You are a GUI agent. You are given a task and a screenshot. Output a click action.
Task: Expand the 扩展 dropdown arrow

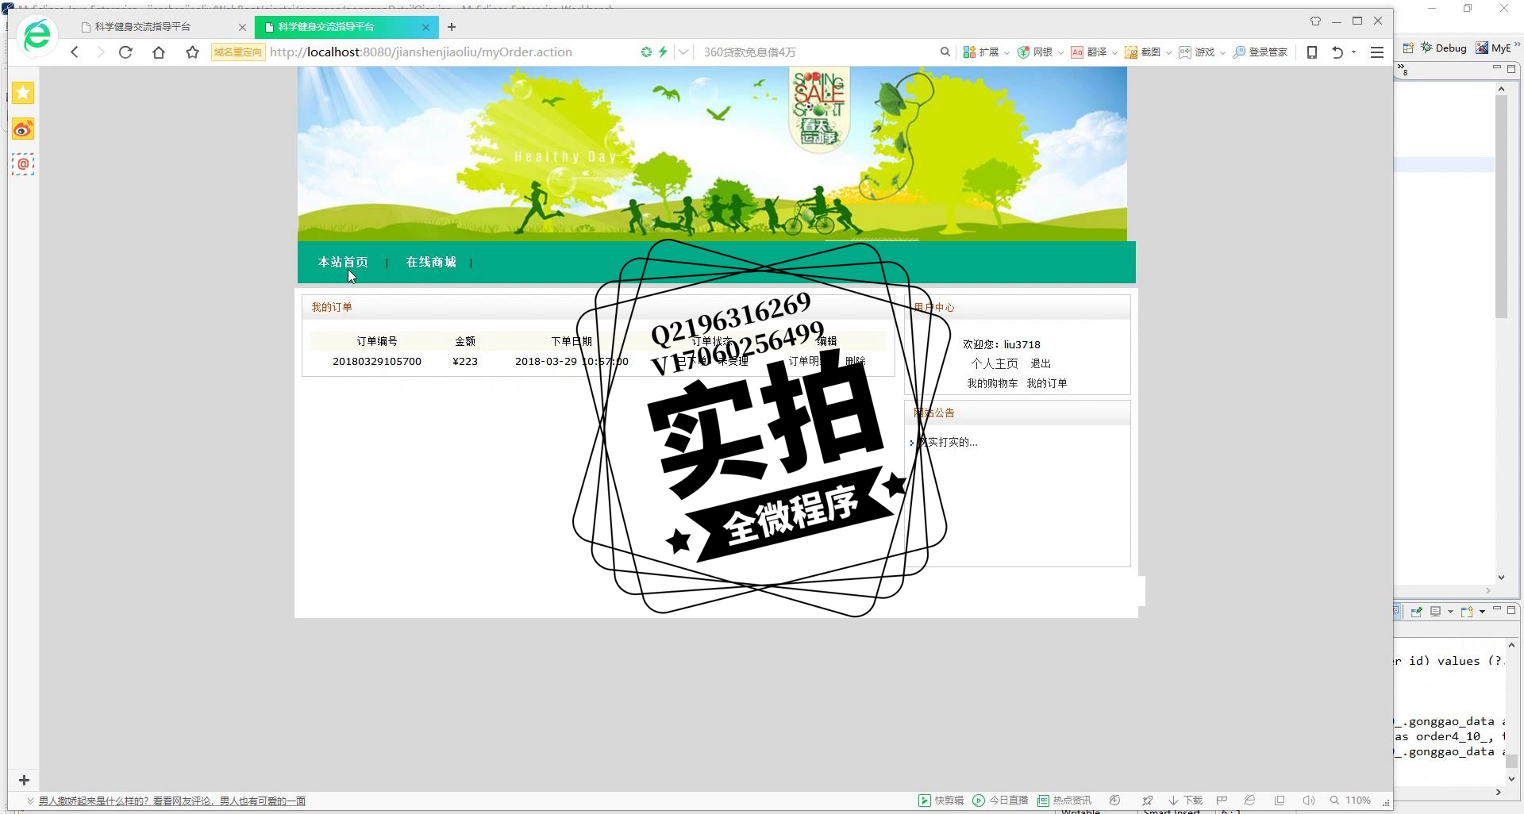click(x=1006, y=53)
